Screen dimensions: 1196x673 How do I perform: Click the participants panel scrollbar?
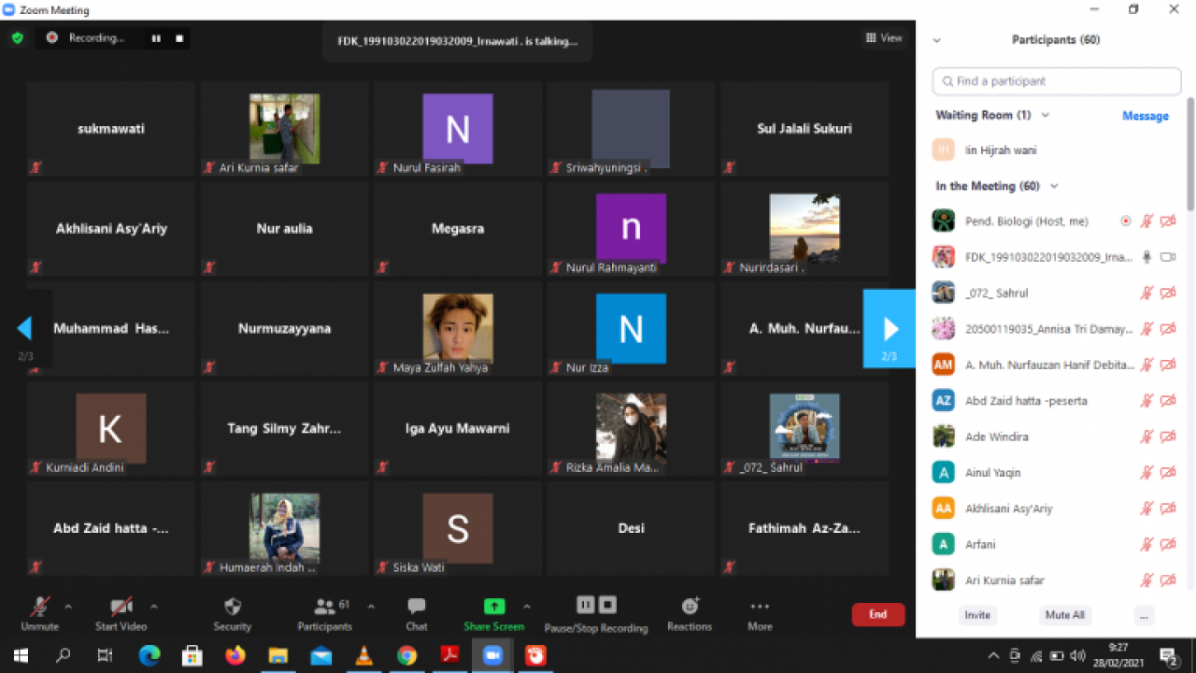click(x=1190, y=154)
